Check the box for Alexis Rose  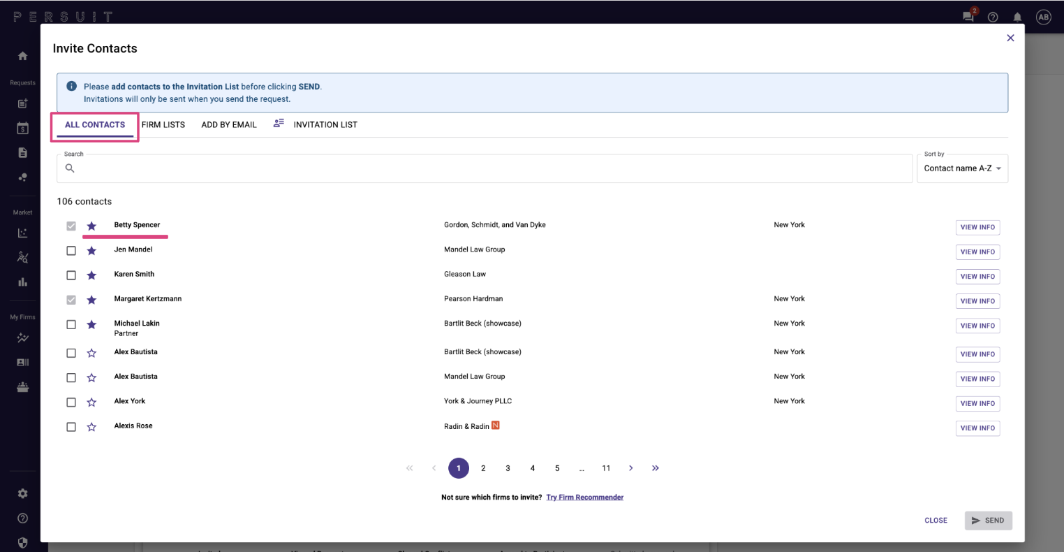(71, 427)
